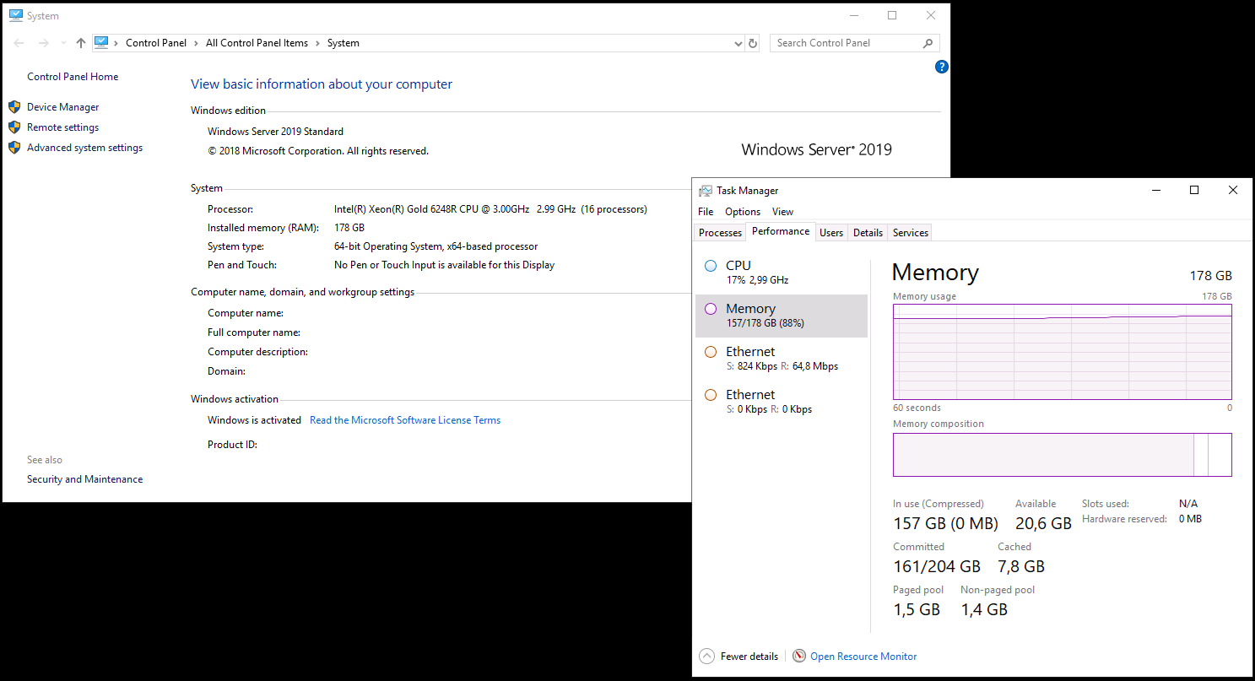
Task: Click the search magnifier icon
Action: [x=928, y=43]
